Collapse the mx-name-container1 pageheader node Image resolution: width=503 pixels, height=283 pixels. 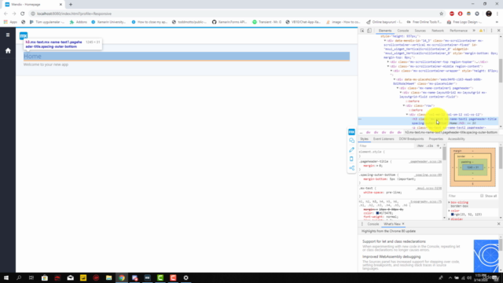pos(398,88)
